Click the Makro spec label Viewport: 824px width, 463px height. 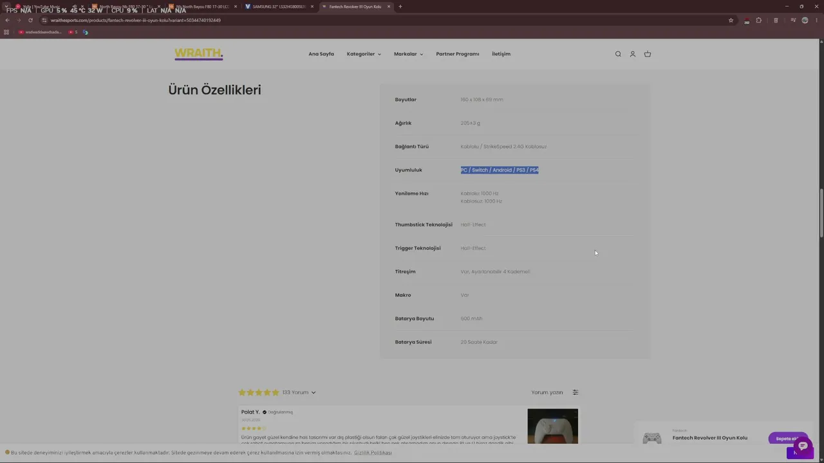point(403,295)
